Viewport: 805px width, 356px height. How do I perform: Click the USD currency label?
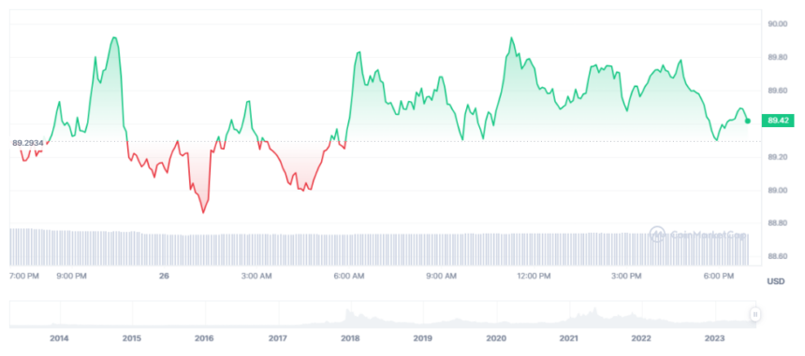click(x=776, y=281)
